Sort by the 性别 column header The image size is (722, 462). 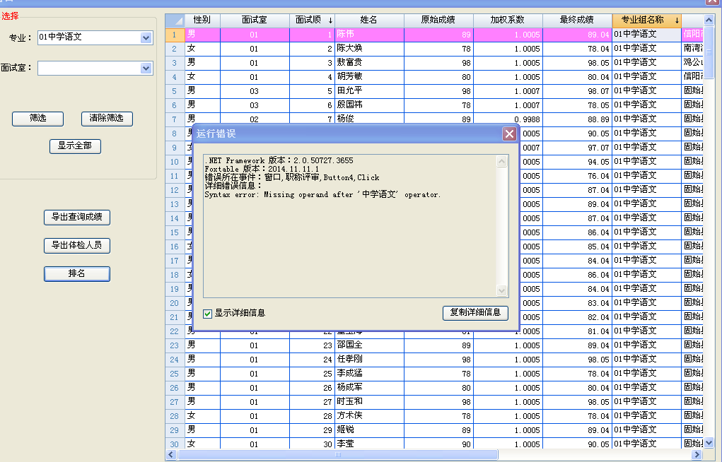(203, 20)
